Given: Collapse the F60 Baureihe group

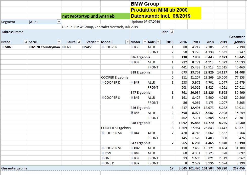Looking at the screenshot, I should (x=63, y=47).
